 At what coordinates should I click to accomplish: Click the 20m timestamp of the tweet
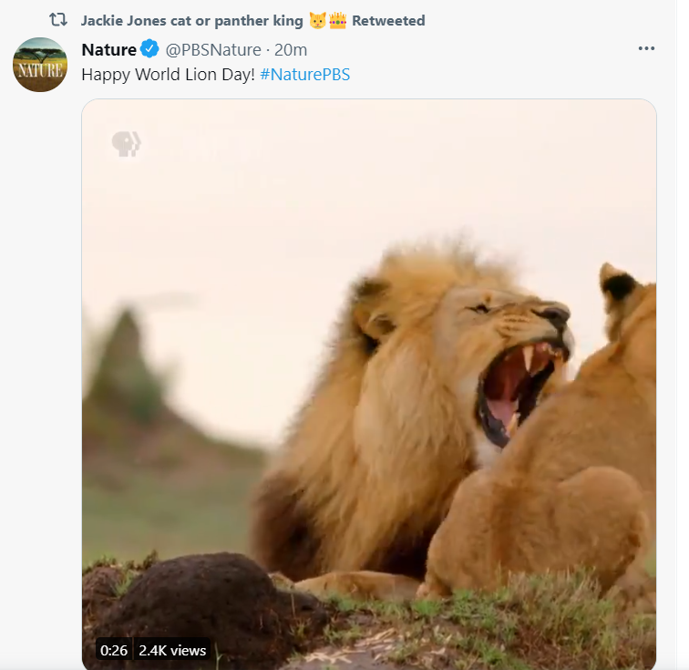click(291, 49)
